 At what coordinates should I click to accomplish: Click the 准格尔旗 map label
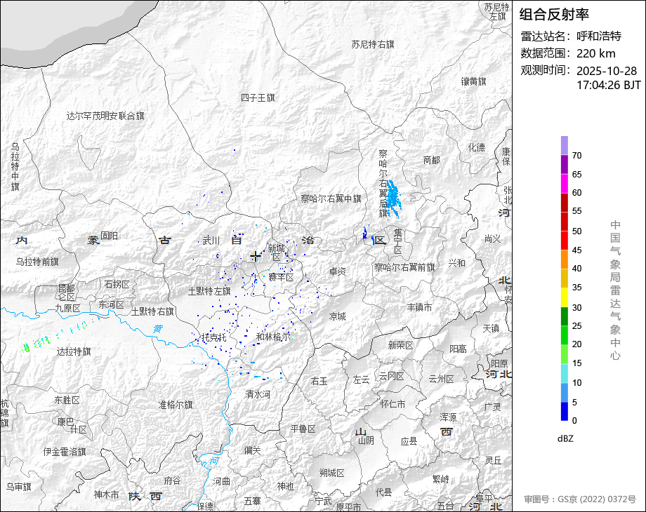(x=176, y=405)
